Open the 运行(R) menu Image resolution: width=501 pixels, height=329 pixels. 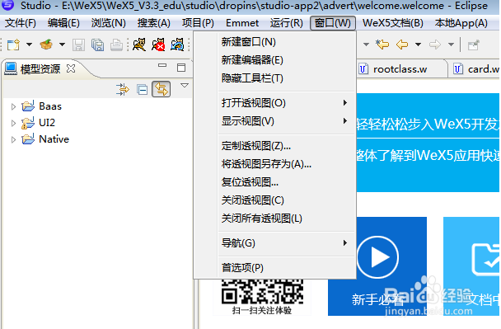point(286,23)
